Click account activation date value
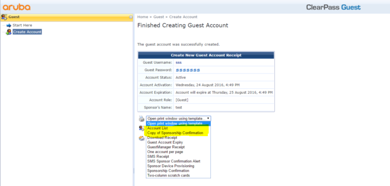 click(x=207, y=85)
